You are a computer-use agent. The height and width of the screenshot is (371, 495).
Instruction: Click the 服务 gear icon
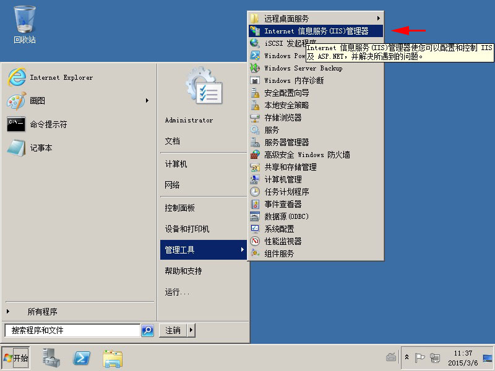255,130
